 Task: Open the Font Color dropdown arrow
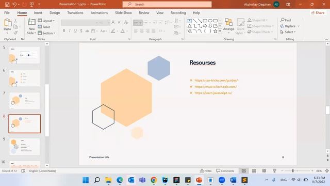pyautogui.click(x=127, y=31)
